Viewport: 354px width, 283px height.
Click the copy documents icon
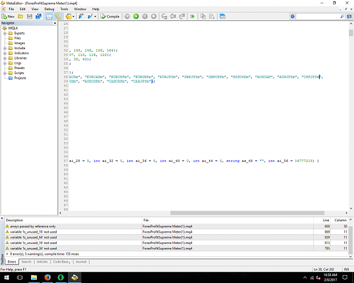203,16
